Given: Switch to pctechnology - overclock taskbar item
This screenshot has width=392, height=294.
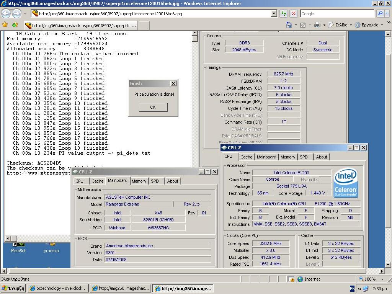Looking at the screenshot, I should [58, 288].
